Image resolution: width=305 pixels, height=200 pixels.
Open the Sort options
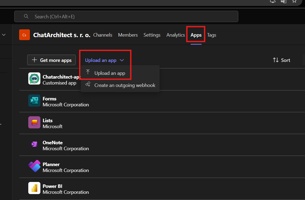click(282, 60)
